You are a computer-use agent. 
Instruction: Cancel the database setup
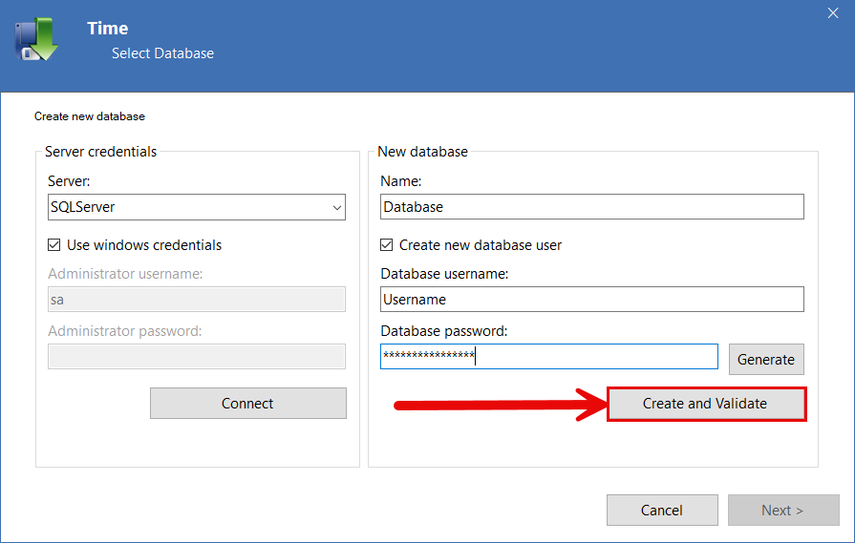[662, 510]
